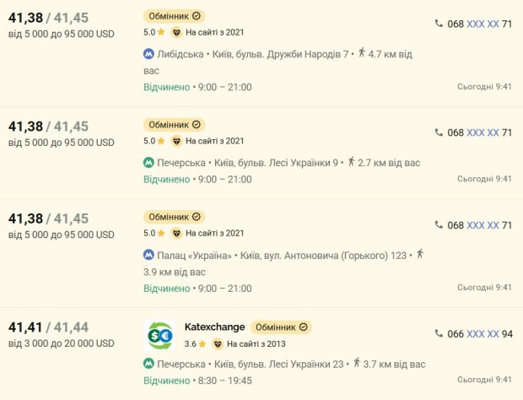This screenshot has height=400, width=523.
Task: Click the Палац «Україна» metro icon
Action: click(148, 255)
